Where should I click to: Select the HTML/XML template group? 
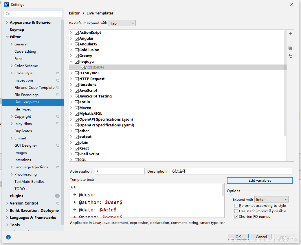(89, 73)
